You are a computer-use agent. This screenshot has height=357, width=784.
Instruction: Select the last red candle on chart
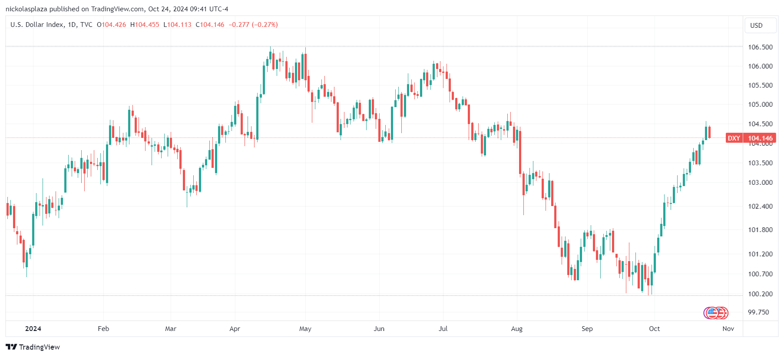709,132
